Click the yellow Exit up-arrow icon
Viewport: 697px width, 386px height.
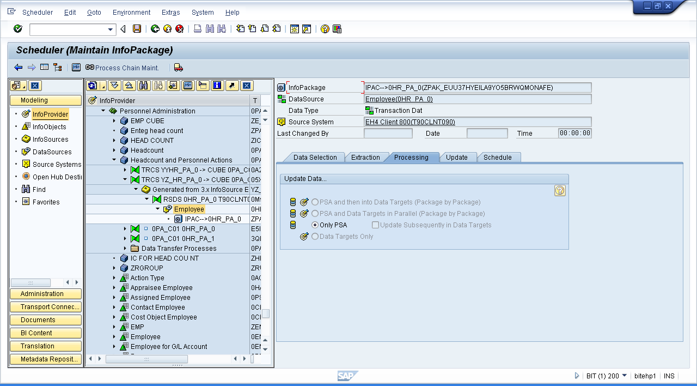click(x=167, y=29)
